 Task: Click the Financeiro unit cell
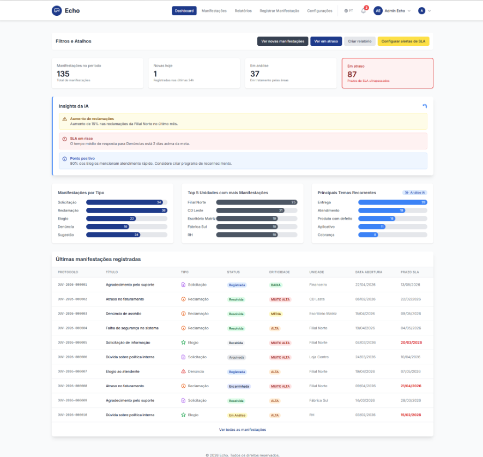click(x=318, y=285)
